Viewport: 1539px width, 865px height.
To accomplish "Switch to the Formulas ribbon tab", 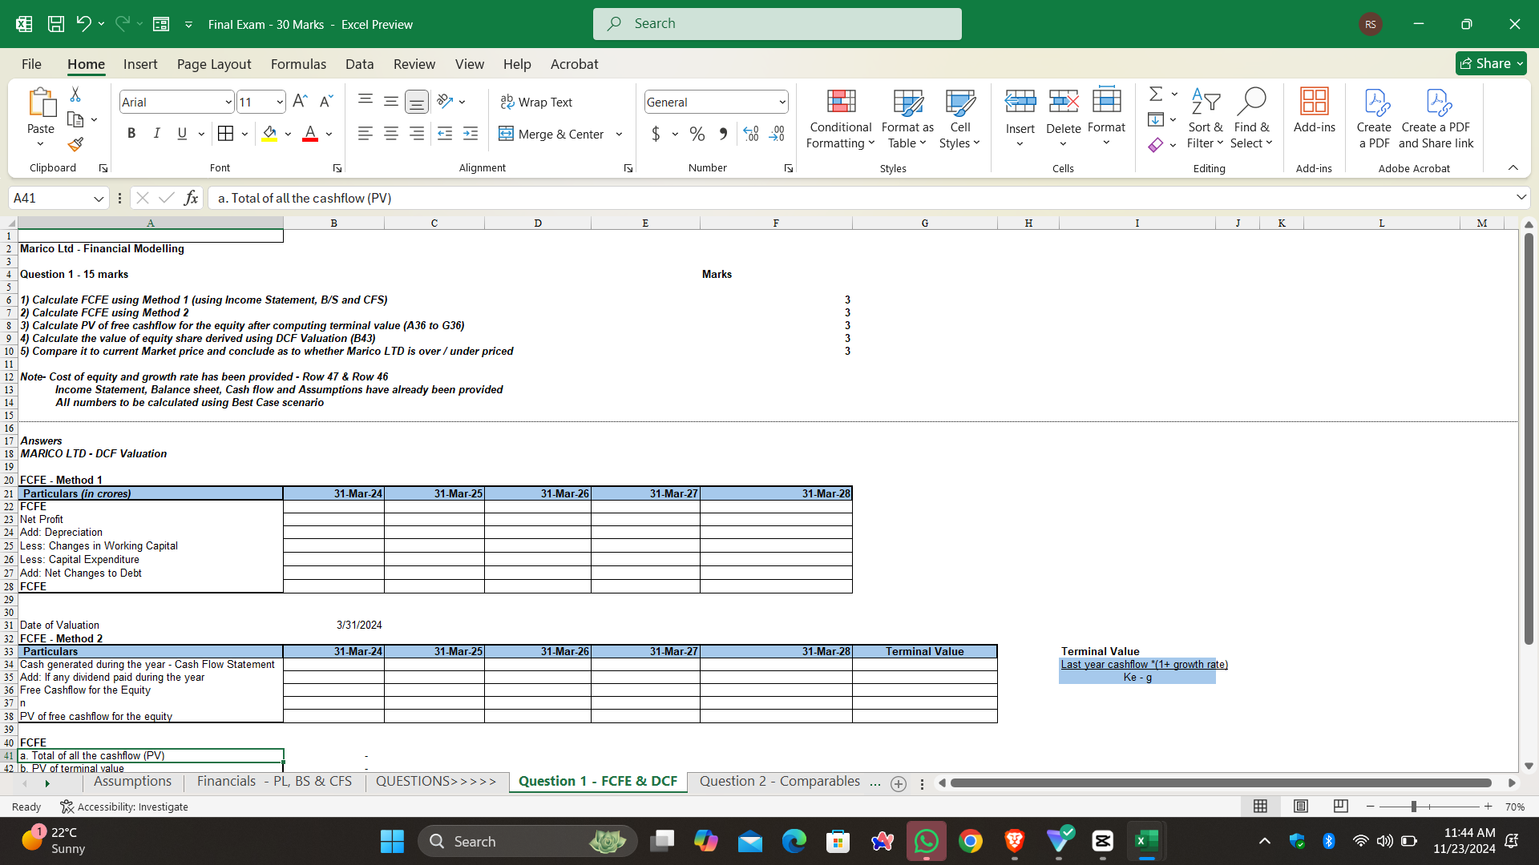I will click(x=298, y=64).
